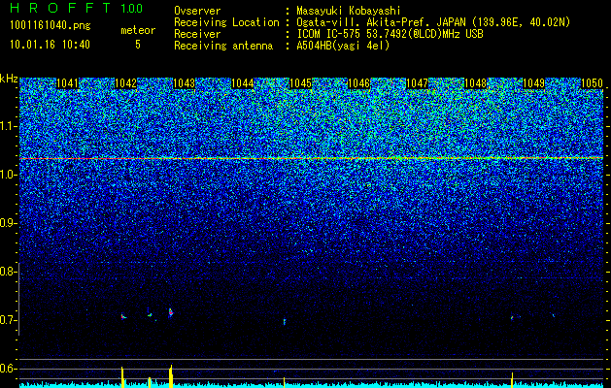This screenshot has height=388, width=611.
Task: Click observer name Masayuki Kobayashi
Action: point(349,11)
